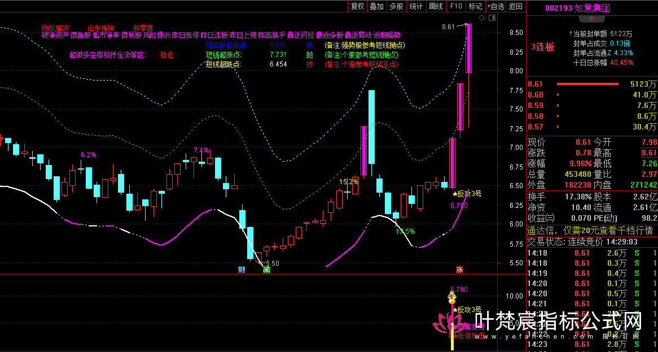Click the highlighted 最高 8.61 value
This screenshot has height=352, width=658.
click(649, 153)
